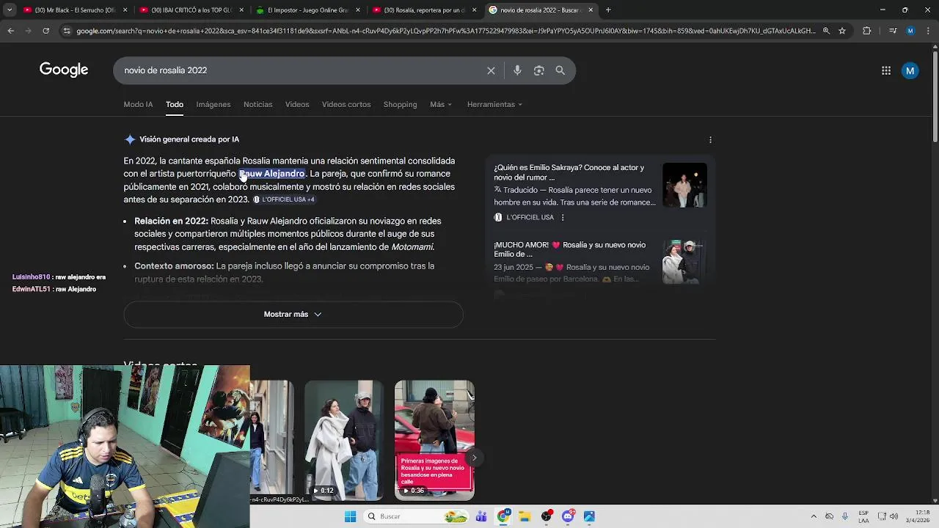Open File Explorer from the taskbar
The image size is (939, 528).
(x=524, y=516)
